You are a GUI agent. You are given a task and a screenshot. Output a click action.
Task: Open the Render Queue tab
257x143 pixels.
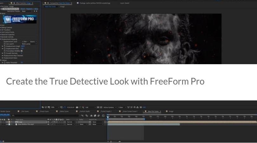(x=5, y=112)
